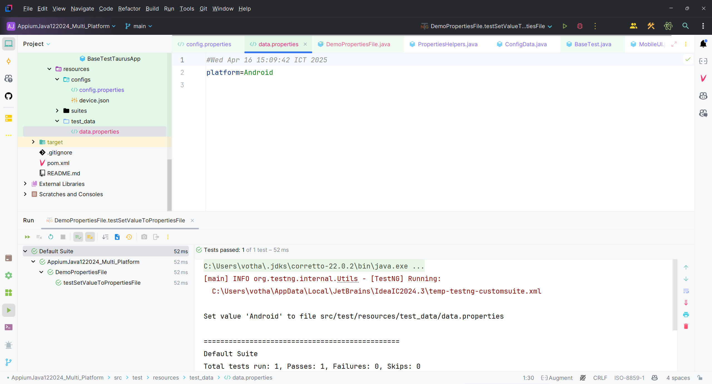
Task: Open the Maven tool window icon
Action: [x=703, y=78]
